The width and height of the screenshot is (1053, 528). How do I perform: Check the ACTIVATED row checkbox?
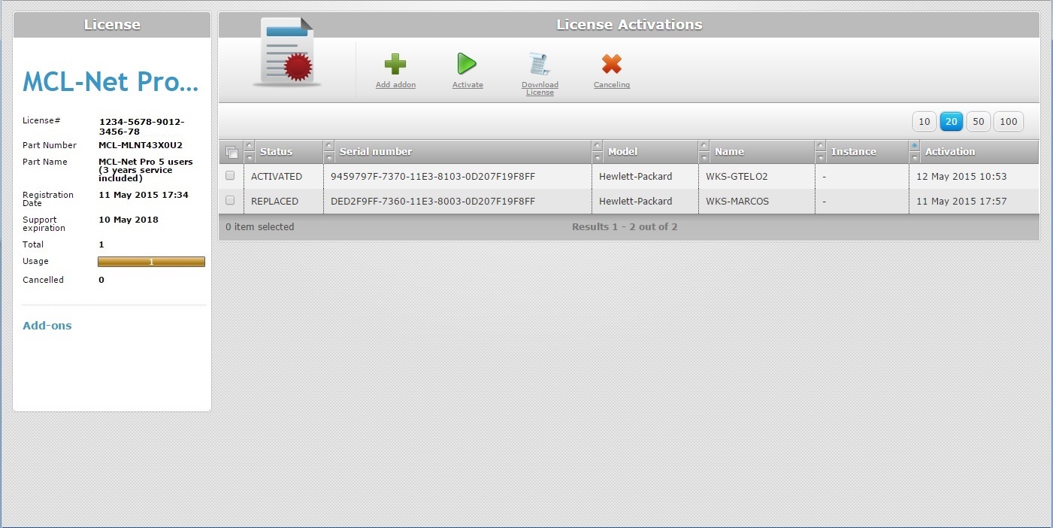(231, 176)
